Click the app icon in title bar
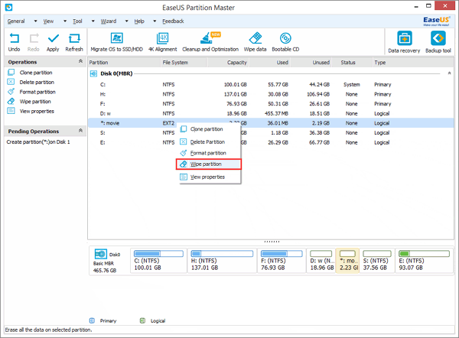 click(8, 8)
